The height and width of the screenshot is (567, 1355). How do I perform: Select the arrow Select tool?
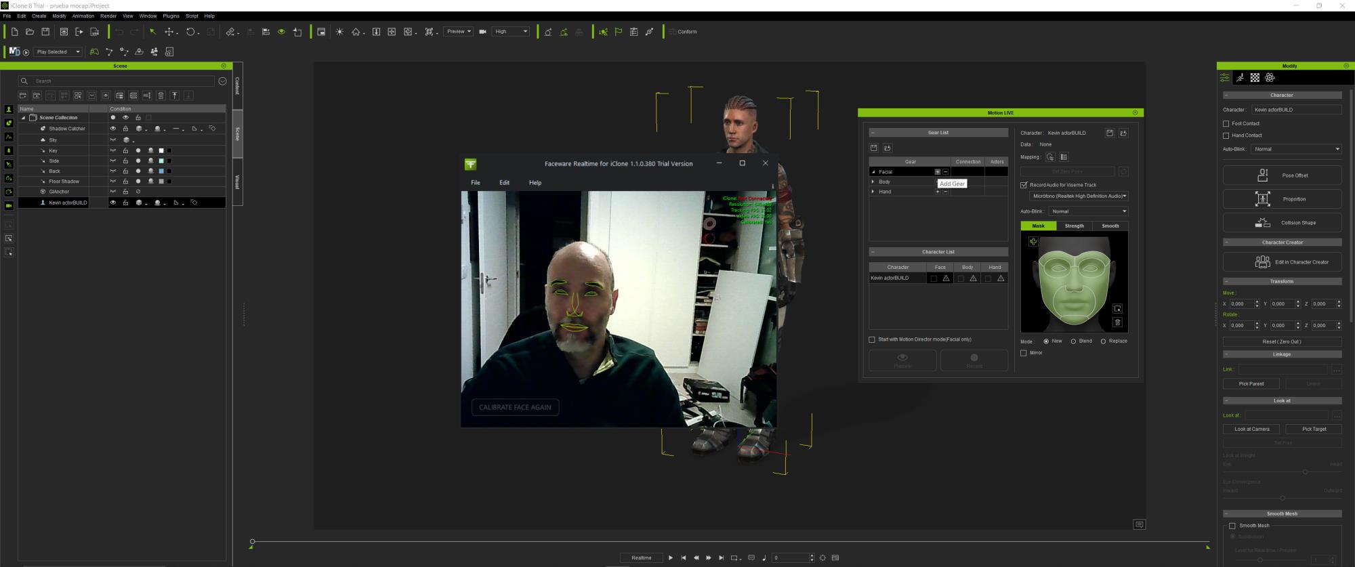point(153,32)
